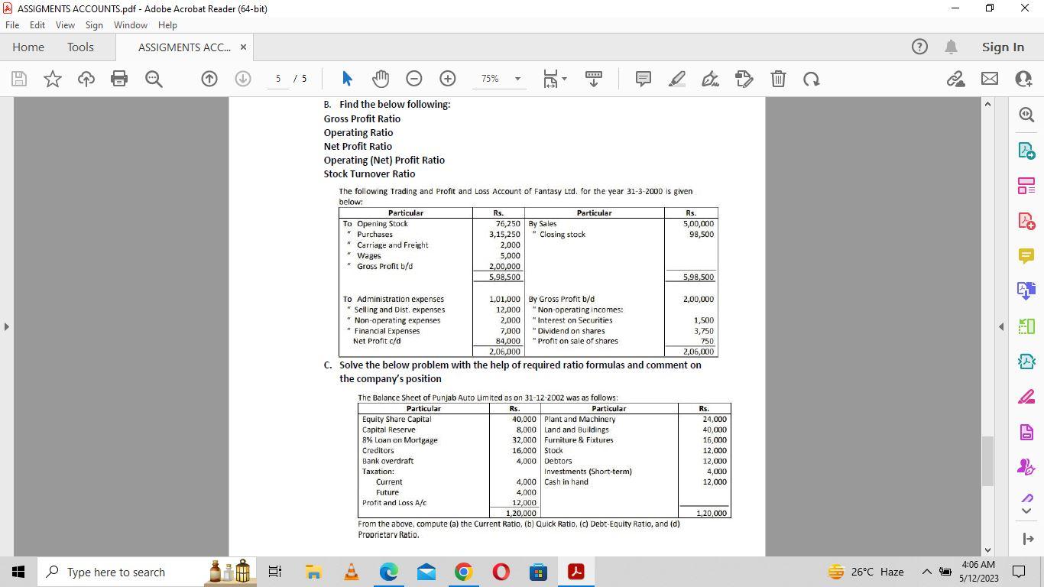The image size is (1044, 587).
Task: Zoom out with the minus icon
Action: pos(413,79)
